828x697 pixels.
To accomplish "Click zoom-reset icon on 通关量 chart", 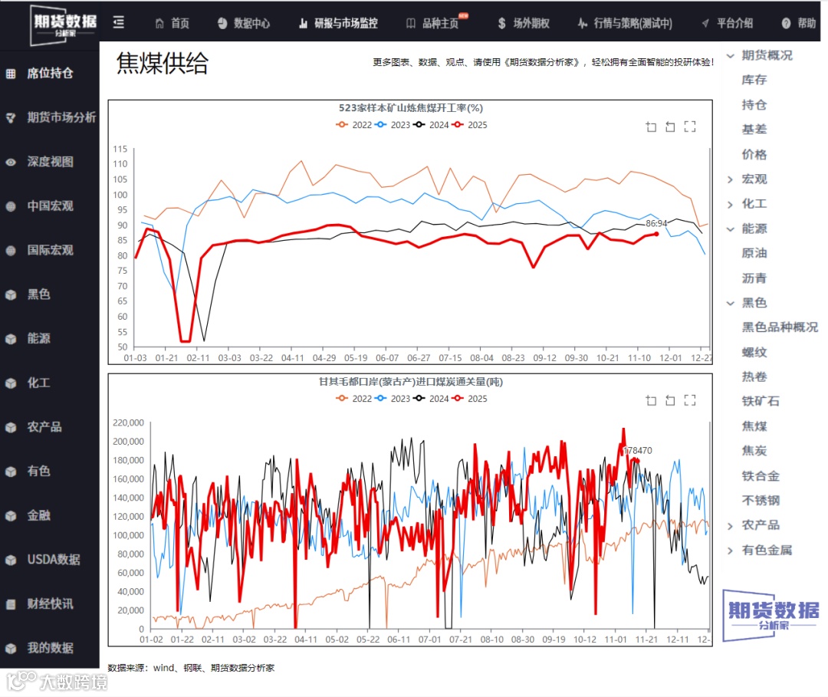I will (x=670, y=400).
